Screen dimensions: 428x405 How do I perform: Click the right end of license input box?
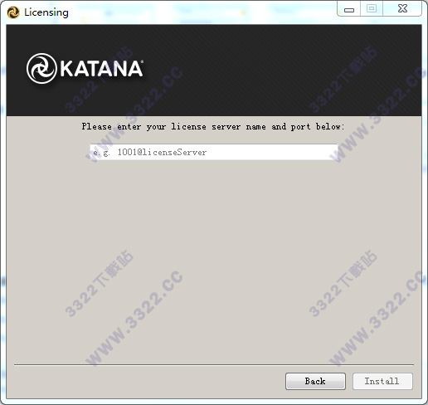pyautogui.click(x=329, y=152)
